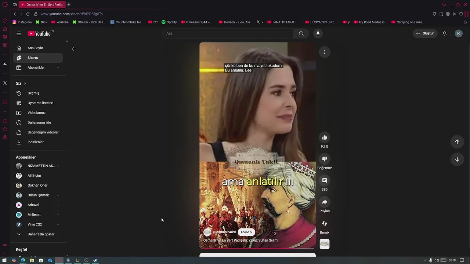This screenshot has width=470, height=264.
Task: Open Instagram bookmark
Action: point(22,22)
